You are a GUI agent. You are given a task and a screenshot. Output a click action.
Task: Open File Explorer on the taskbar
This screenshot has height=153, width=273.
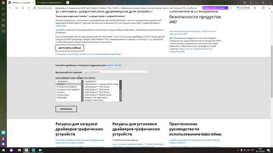click(19, 150)
